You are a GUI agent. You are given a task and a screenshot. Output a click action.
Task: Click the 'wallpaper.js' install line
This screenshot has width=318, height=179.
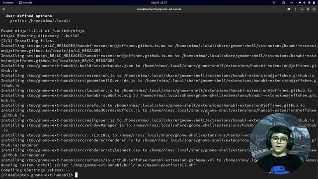point(158,120)
